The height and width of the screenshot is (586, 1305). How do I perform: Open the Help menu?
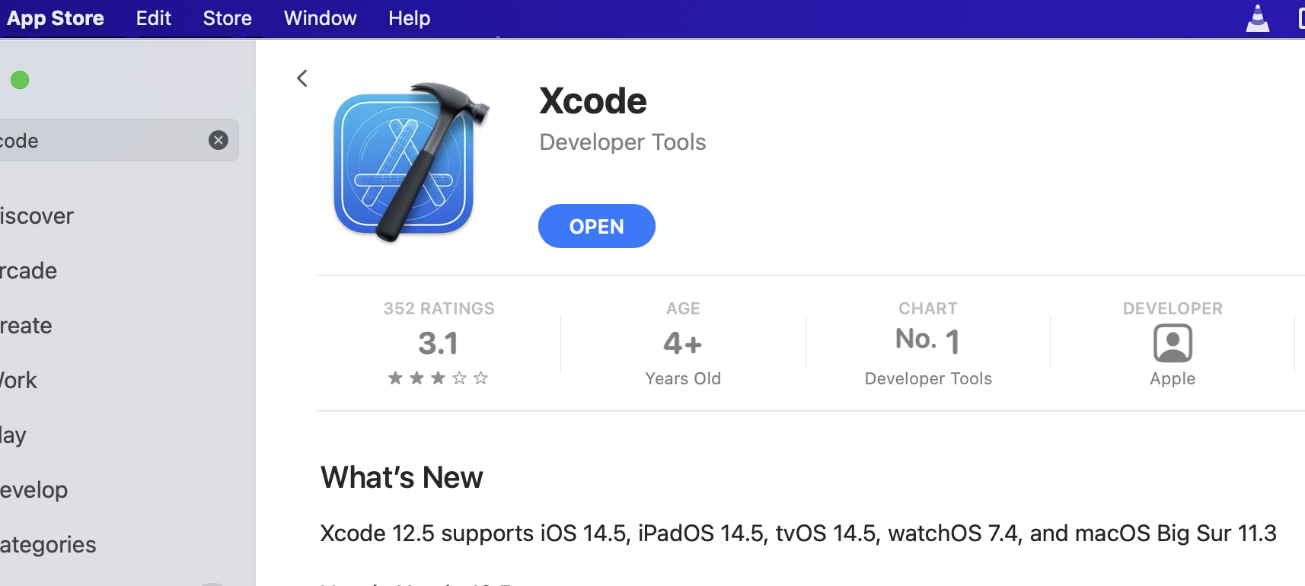coord(409,18)
